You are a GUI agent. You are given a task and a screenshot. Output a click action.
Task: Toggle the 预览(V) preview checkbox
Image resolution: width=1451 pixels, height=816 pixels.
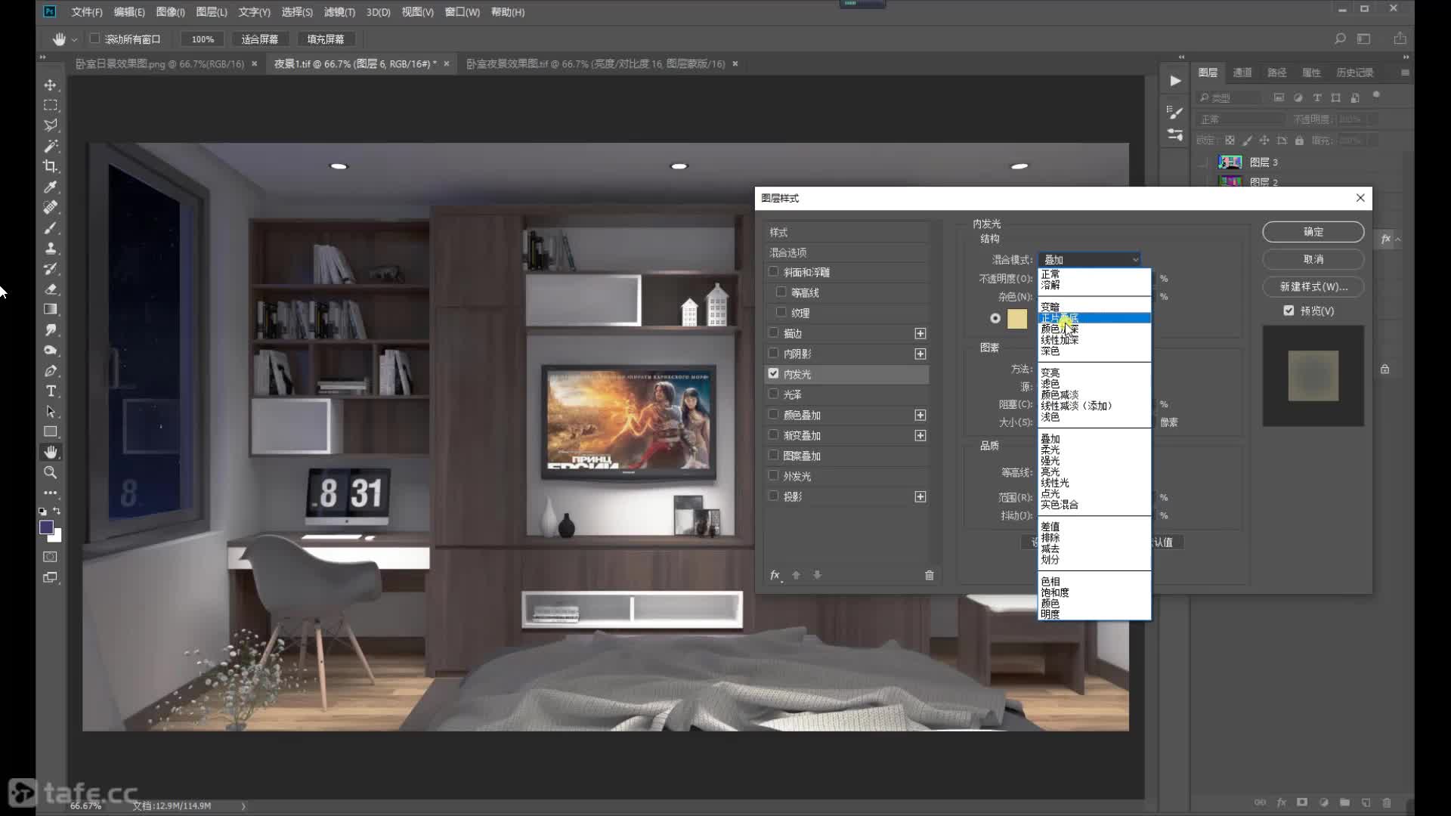pos(1289,311)
